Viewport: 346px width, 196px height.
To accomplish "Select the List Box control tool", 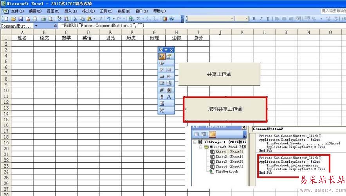I will (x=162, y=83).
